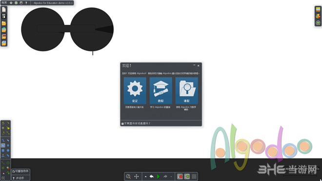Open the blue-topped folder at sidebar bottom
Screen dimensions: 322x181
point(4,43)
